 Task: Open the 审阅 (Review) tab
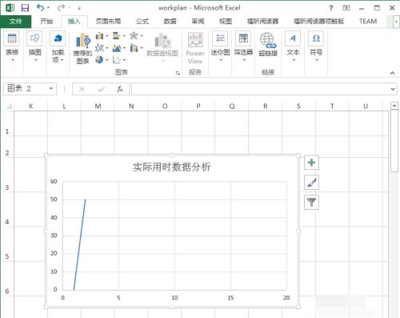(198, 22)
